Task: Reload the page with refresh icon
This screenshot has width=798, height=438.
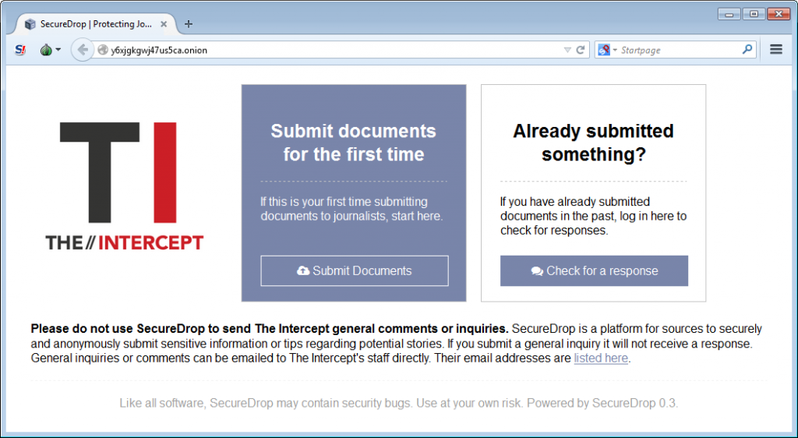Action: 580,50
